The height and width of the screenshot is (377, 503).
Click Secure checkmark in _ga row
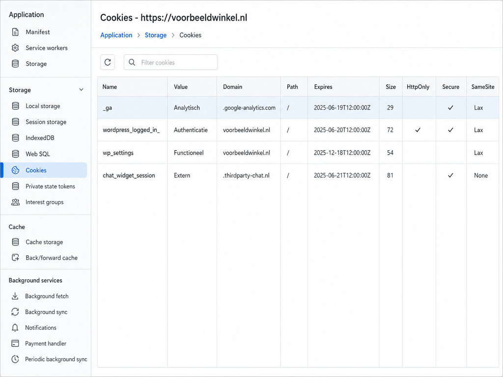tap(450, 108)
